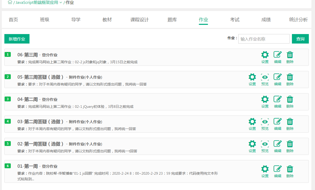The image size is (315, 190).
Task: Switch to the 题库 tab
Action: pos(172,20)
